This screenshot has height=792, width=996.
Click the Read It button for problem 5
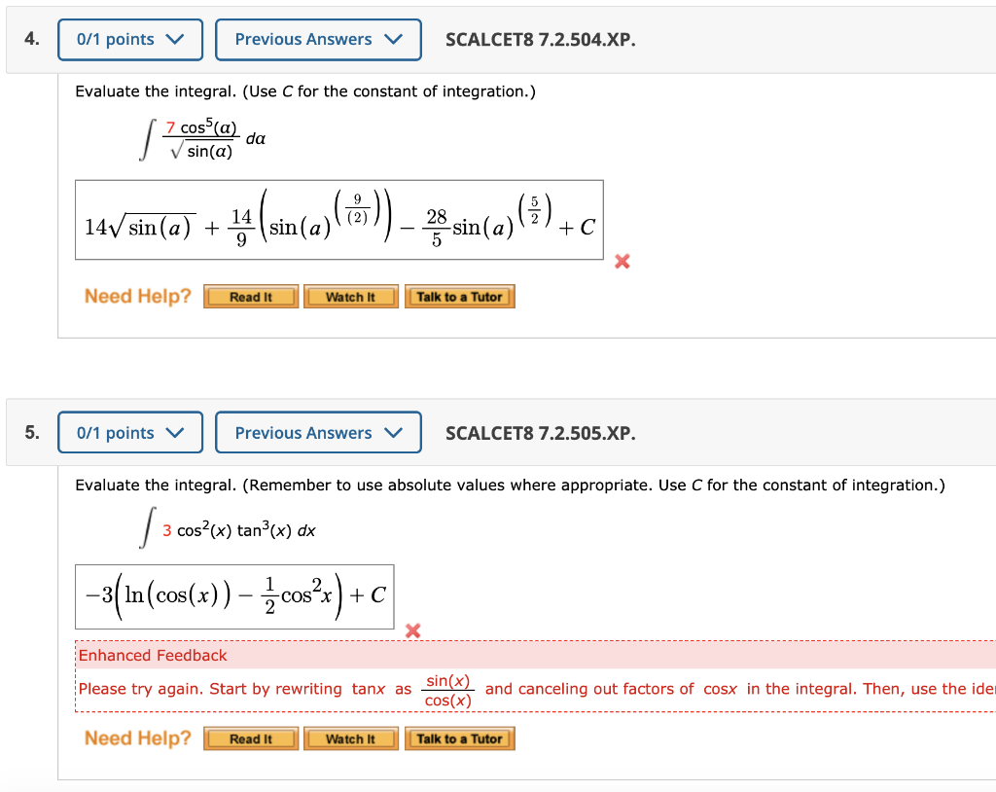(250, 738)
